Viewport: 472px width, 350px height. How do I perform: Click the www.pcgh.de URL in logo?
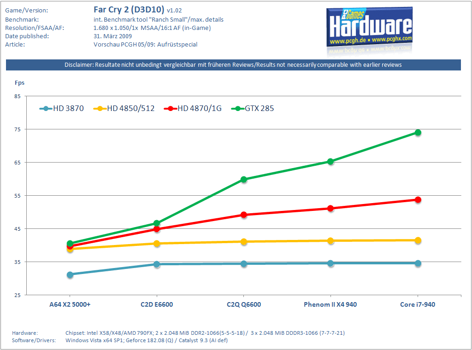[348, 41]
